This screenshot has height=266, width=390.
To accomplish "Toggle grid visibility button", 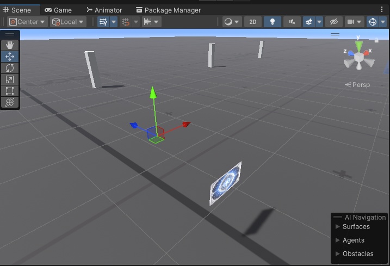I will [x=103, y=22].
